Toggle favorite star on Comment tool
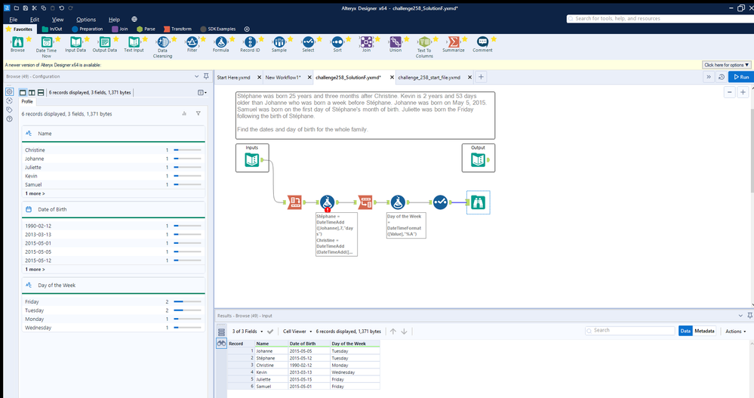The height and width of the screenshot is (398, 754). click(494, 39)
